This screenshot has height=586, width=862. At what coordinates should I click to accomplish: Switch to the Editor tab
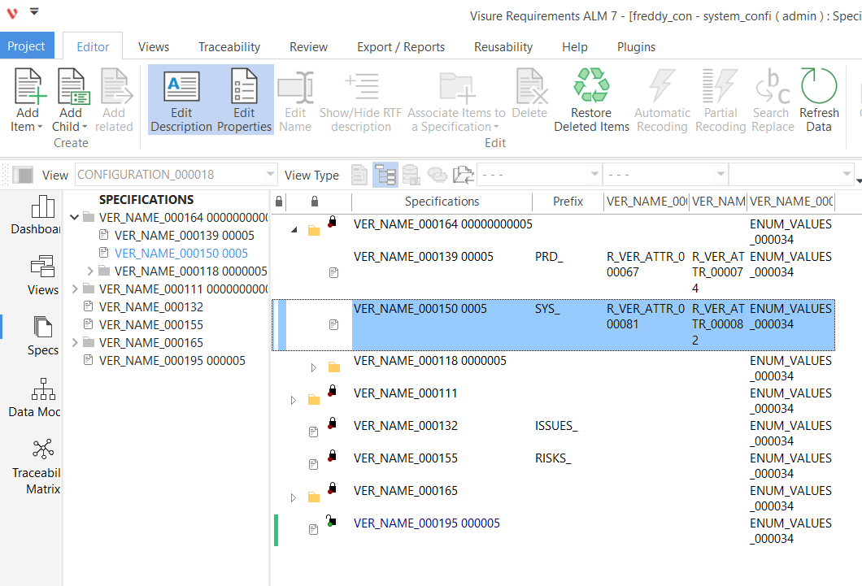[x=93, y=46]
